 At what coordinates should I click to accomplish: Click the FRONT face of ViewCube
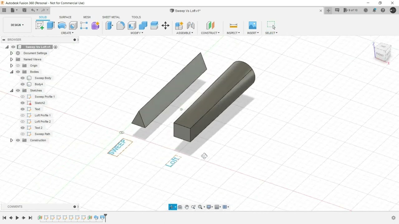tap(380, 54)
